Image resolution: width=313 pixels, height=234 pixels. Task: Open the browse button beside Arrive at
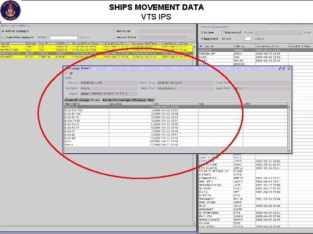click(x=191, y=31)
